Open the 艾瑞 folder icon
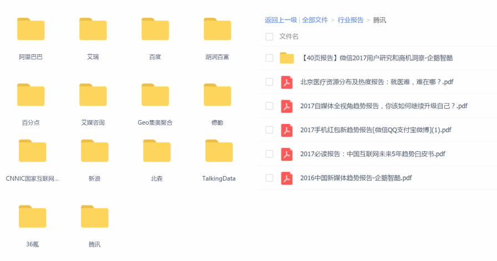 [x=93, y=29]
